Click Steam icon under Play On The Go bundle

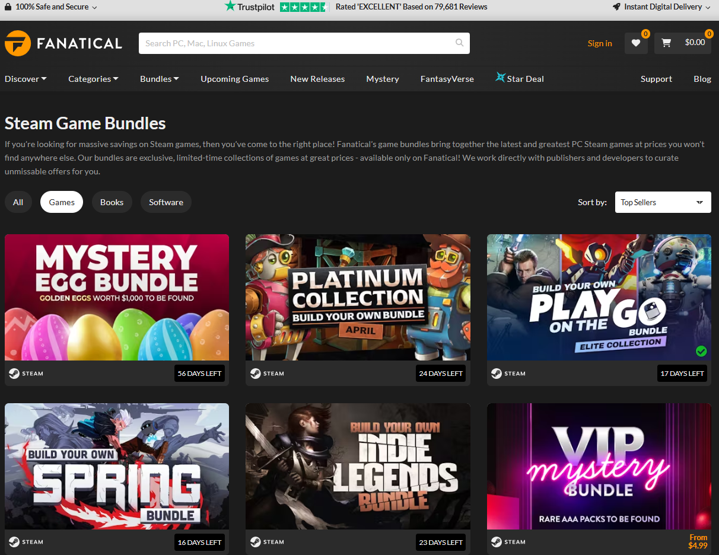coord(497,374)
